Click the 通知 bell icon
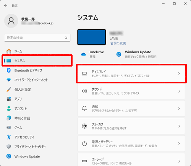The width and height of the screenshot is (191, 166). (x=84, y=109)
